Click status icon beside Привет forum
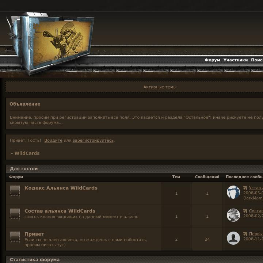263x263 pixels. (15, 236)
